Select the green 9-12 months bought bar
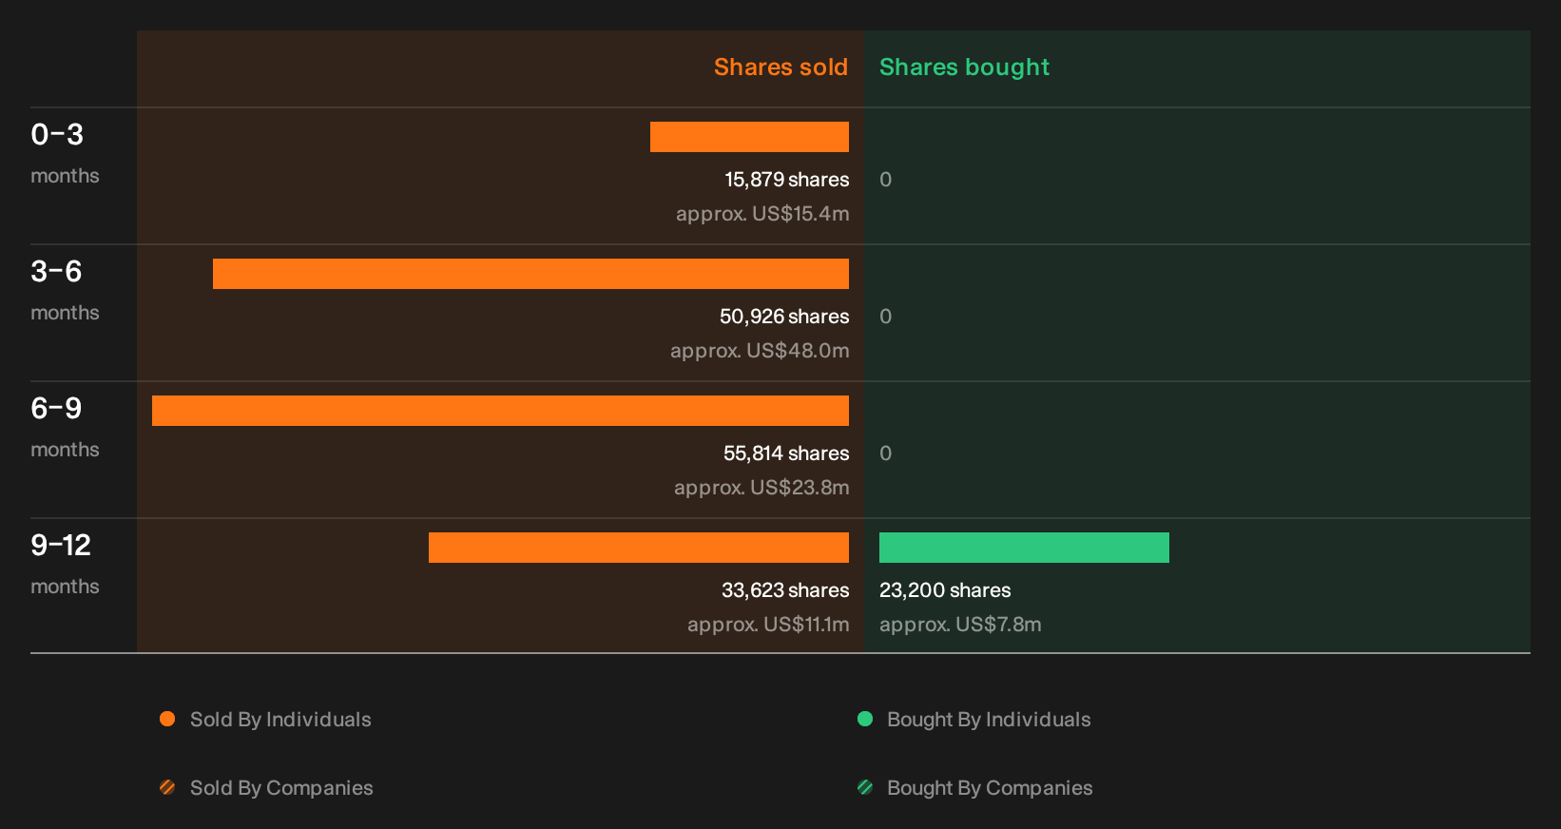The image size is (1561, 829). point(1024,548)
